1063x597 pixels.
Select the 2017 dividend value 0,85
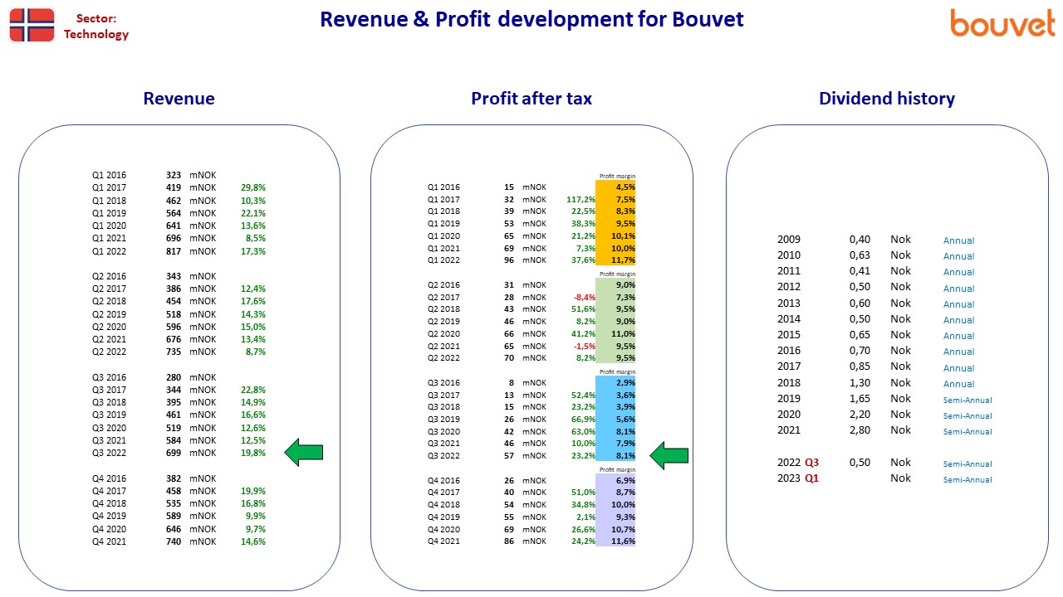[860, 366]
